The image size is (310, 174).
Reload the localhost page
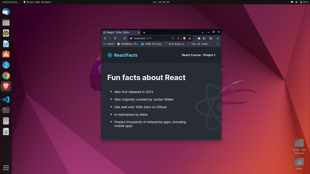pos(115,38)
